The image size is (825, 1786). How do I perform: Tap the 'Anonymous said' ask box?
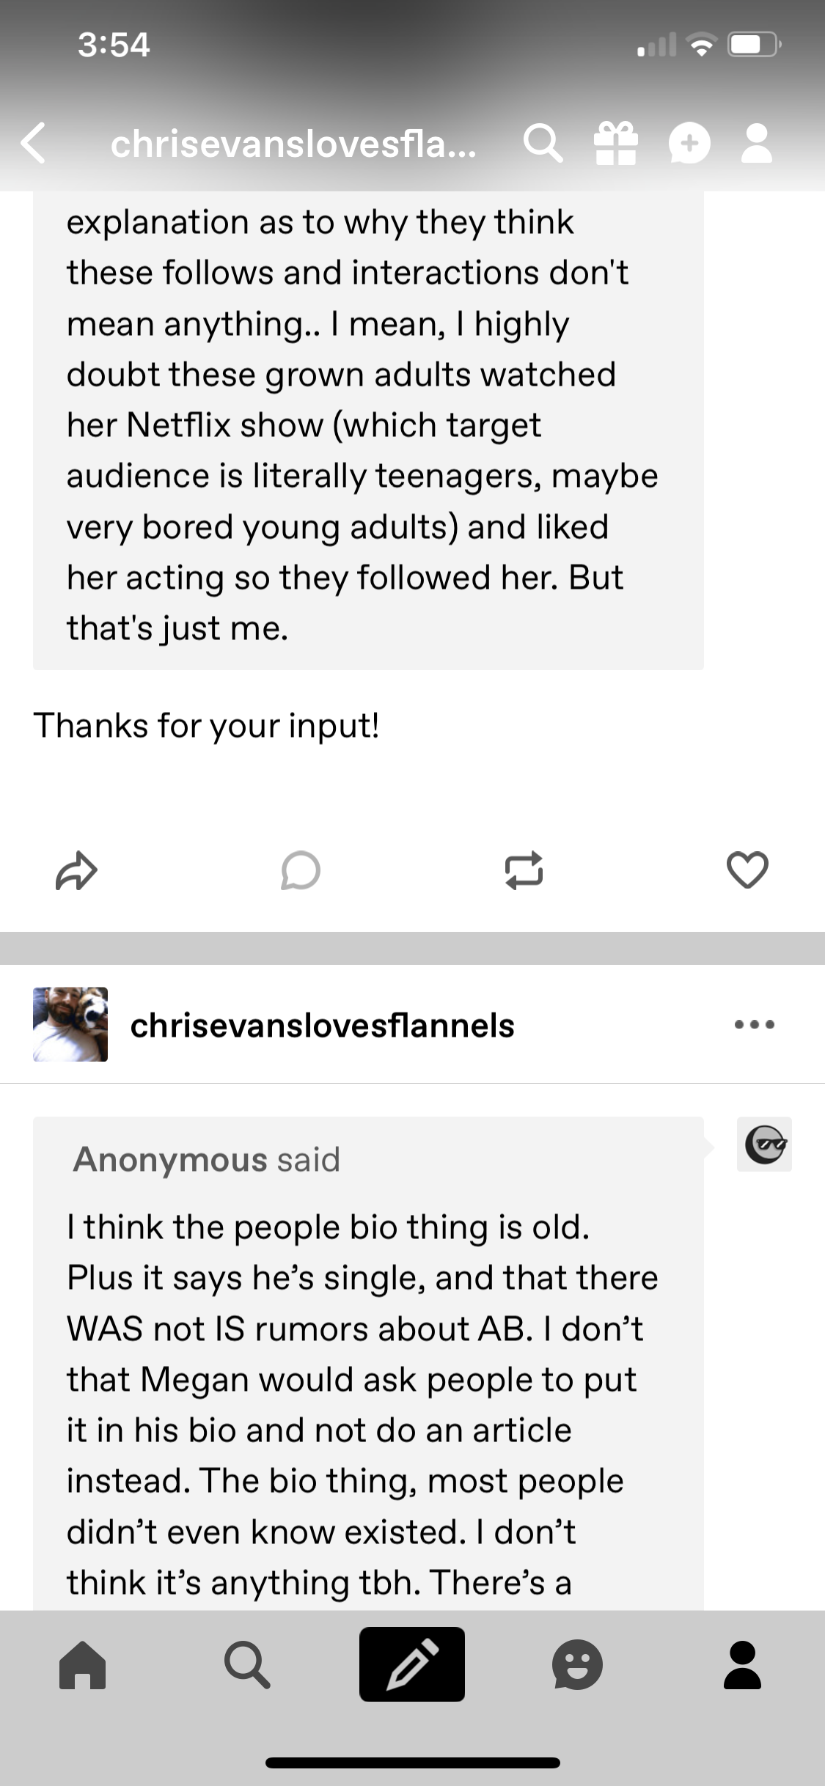(x=368, y=1363)
